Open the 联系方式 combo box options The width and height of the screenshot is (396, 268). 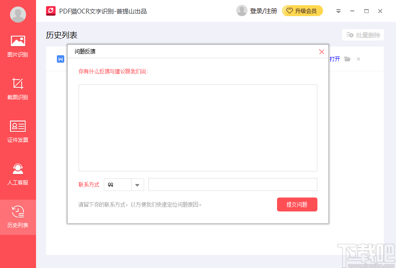(x=124, y=184)
